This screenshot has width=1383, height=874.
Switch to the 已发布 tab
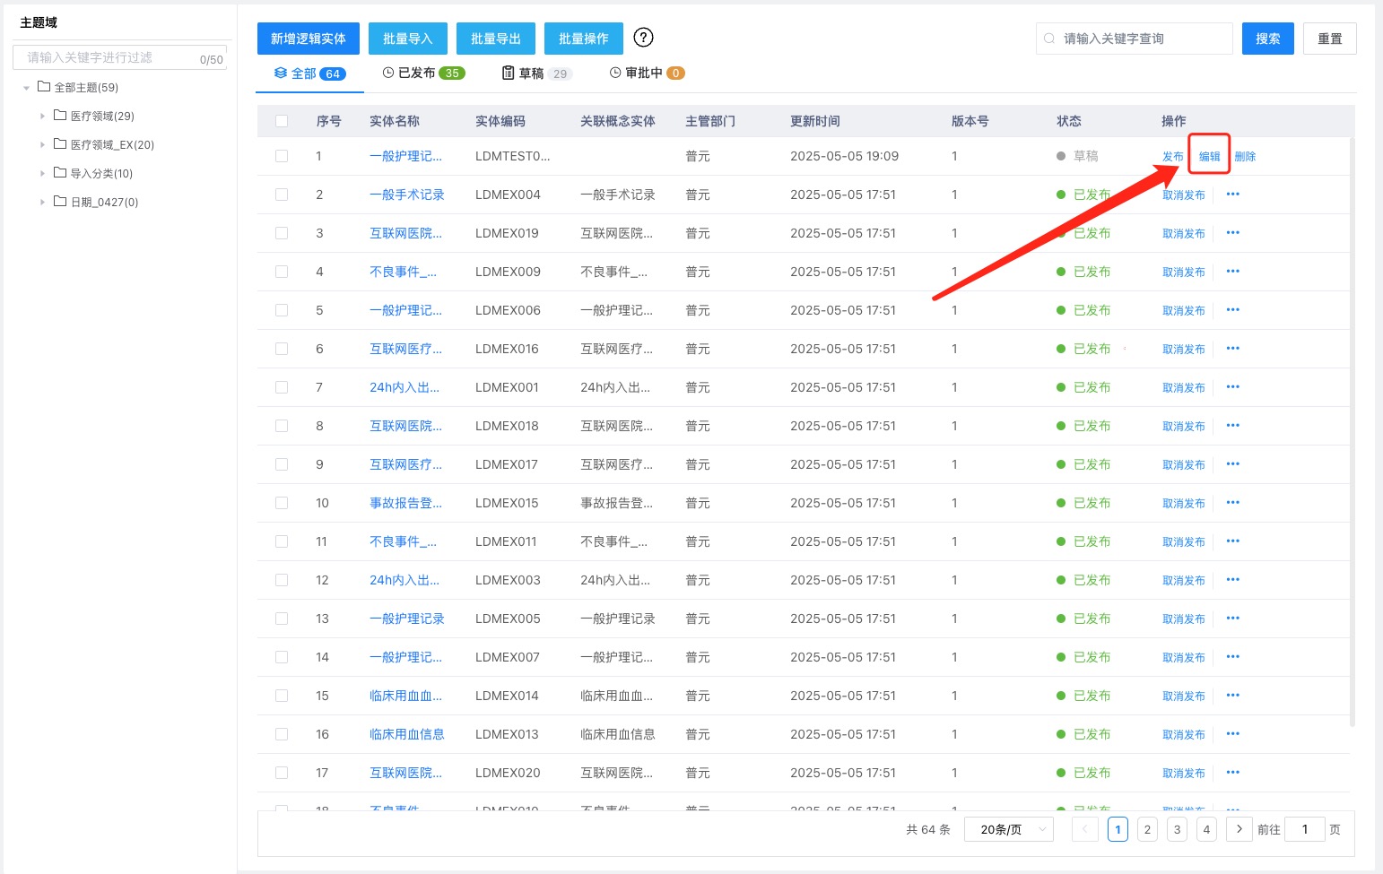(423, 74)
